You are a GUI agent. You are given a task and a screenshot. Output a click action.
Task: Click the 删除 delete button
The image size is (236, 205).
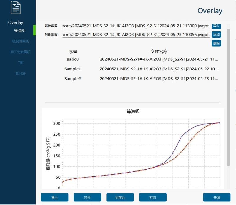(216, 43)
